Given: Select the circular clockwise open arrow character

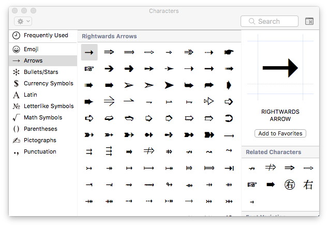Looking at the screenshot, I should tap(229, 118).
